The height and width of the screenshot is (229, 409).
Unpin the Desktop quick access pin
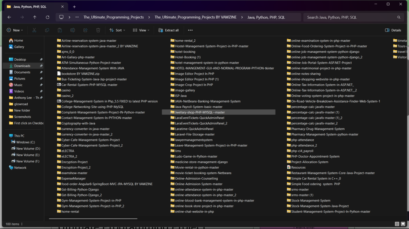(41, 60)
